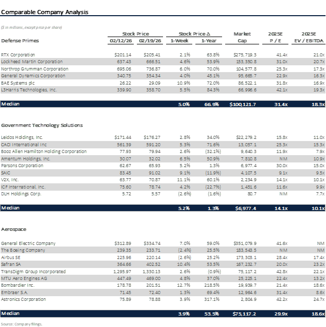Select TransDigm Group Incorporated row label
Image resolution: width=326 pixels, height=327 pixels.
(x=33, y=272)
